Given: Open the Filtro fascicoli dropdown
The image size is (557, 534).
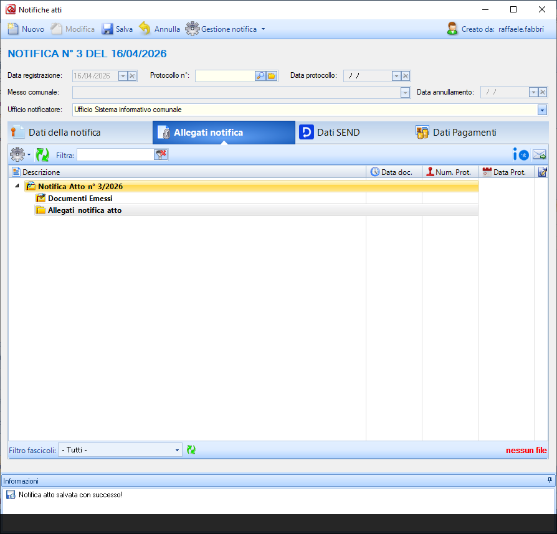Looking at the screenshot, I should [178, 450].
